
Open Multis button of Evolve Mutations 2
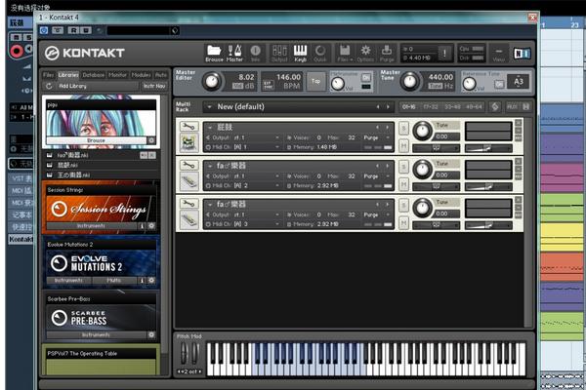pyautogui.click(x=114, y=280)
